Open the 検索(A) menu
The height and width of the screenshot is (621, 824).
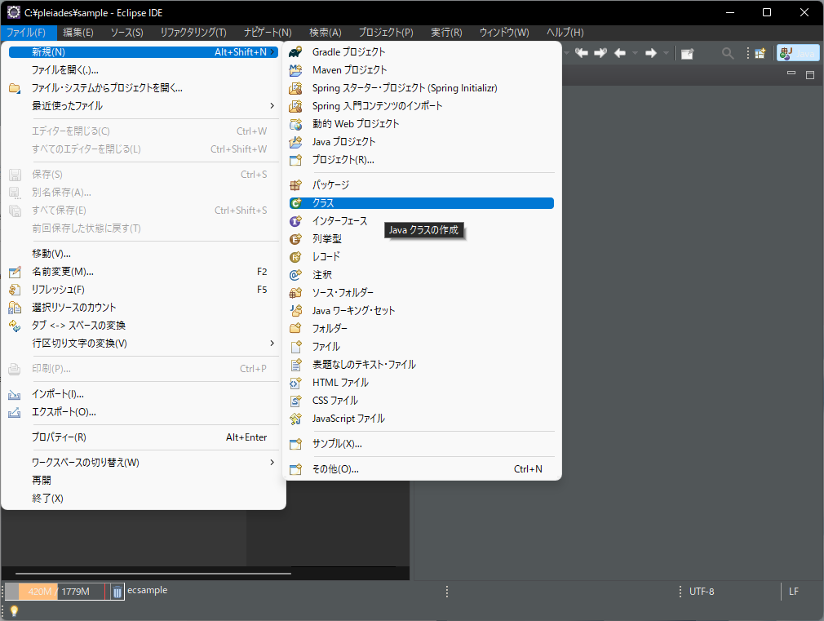pyautogui.click(x=326, y=33)
